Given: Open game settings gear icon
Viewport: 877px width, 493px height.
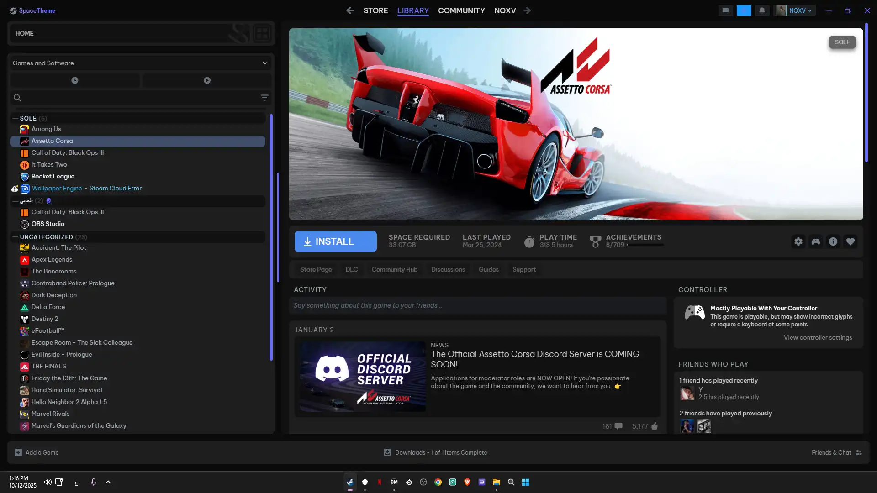Looking at the screenshot, I should coord(798,241).
